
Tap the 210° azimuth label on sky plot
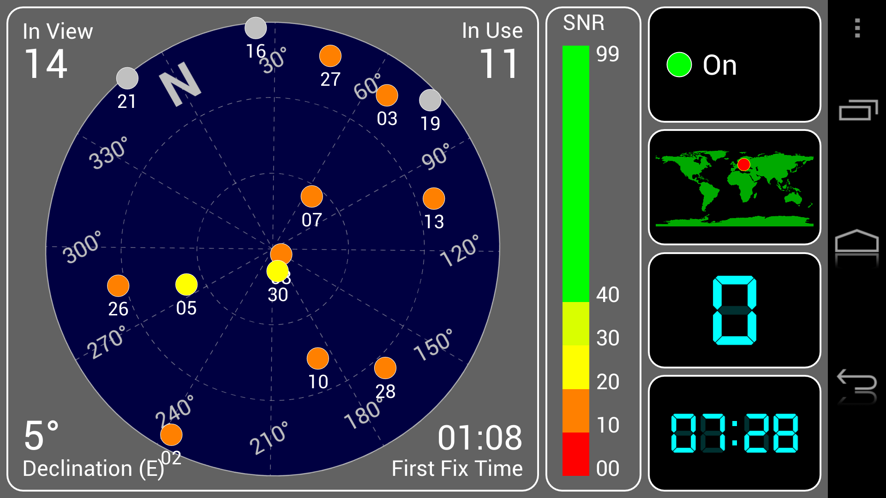click(269, 438)
